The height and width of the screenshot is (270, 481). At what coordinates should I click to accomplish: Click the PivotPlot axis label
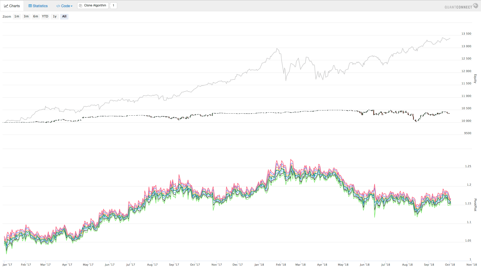tap(475, 205)
